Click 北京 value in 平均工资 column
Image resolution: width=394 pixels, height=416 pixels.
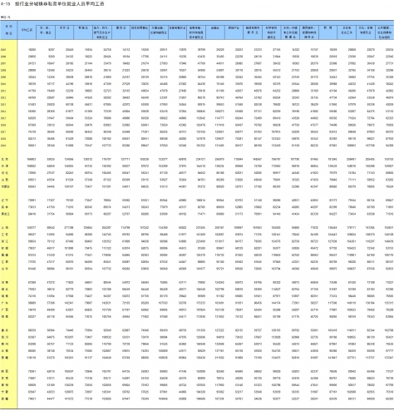pyautogui.click(x=32, y=160)
